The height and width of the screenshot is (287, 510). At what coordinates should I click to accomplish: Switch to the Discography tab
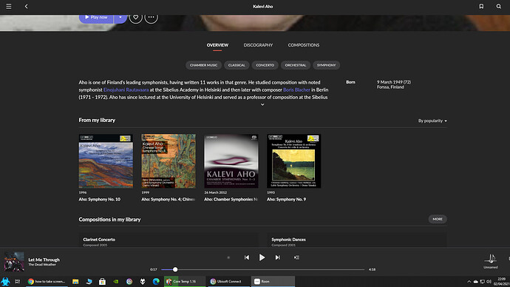(x=258, y=45)
